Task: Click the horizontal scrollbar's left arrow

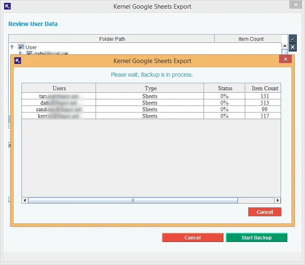Action: [x=25, y=200]
